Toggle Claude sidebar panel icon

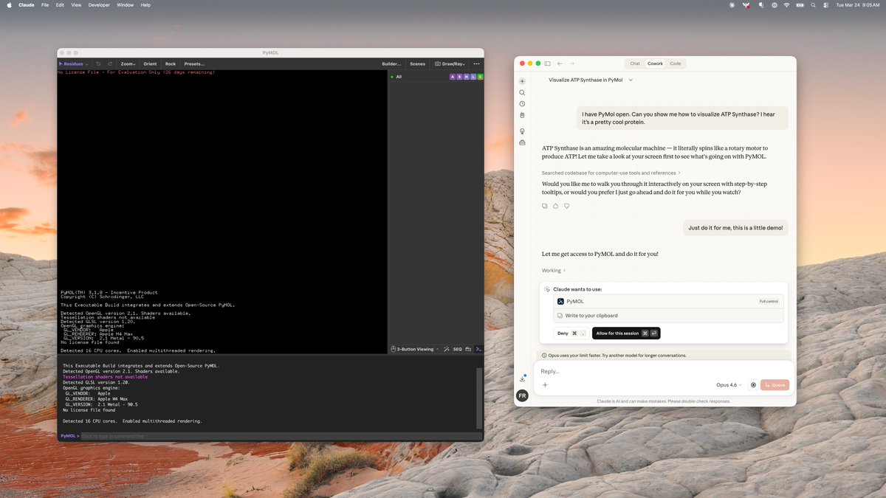[548, 63]
